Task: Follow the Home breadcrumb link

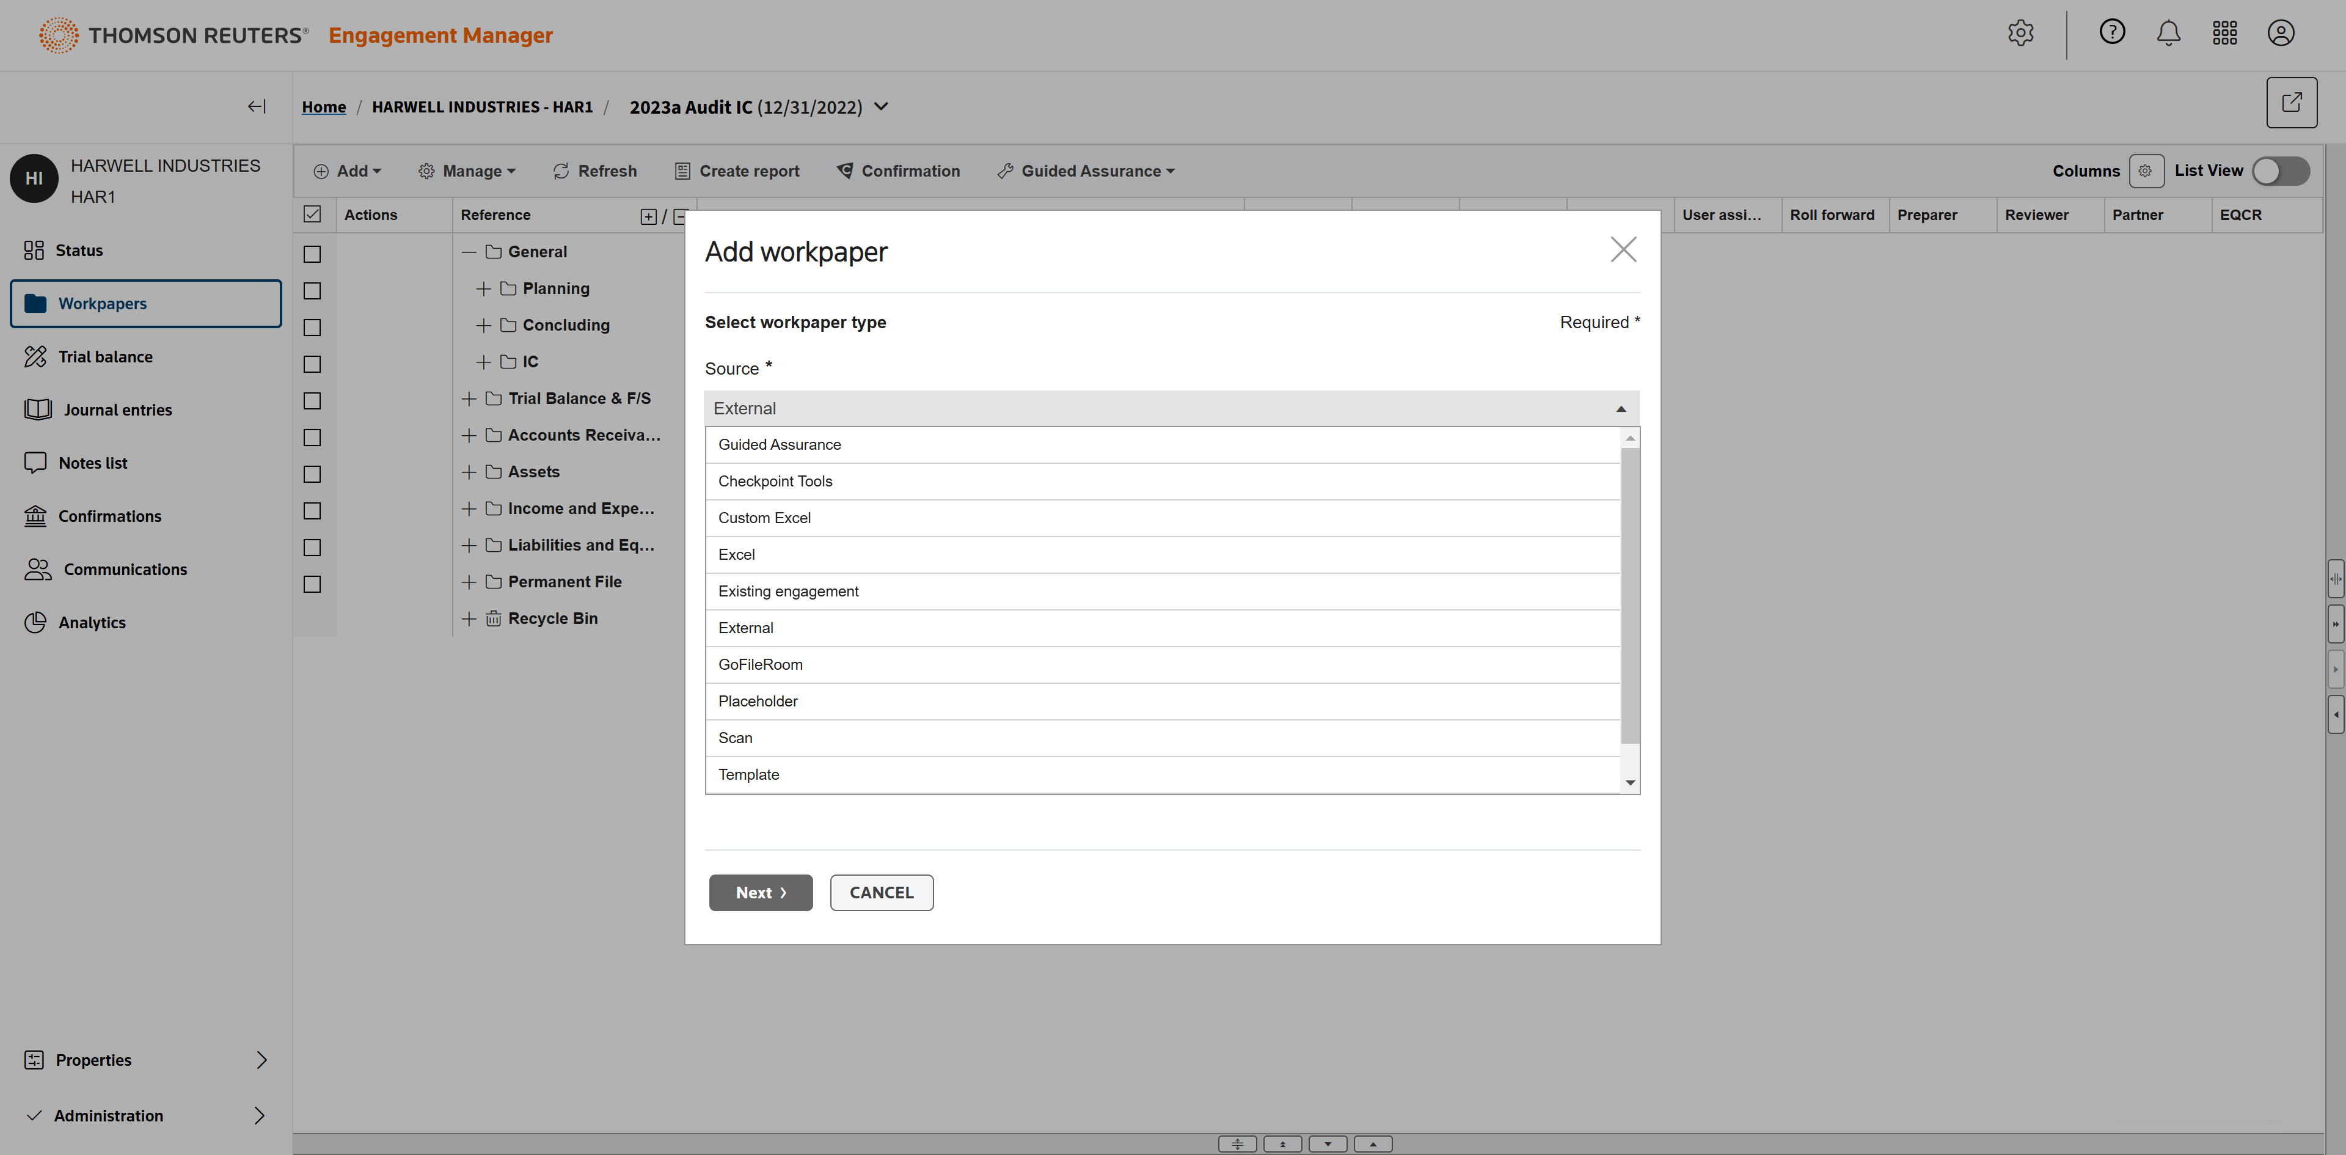Action: click(323, 108)
